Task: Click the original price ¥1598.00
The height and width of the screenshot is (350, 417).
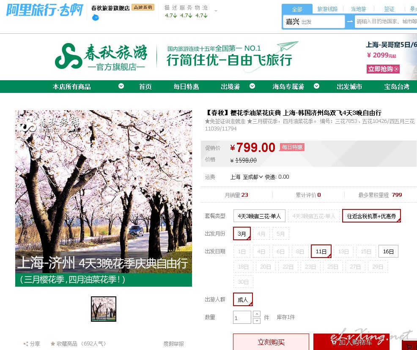Action: (243, 160)
